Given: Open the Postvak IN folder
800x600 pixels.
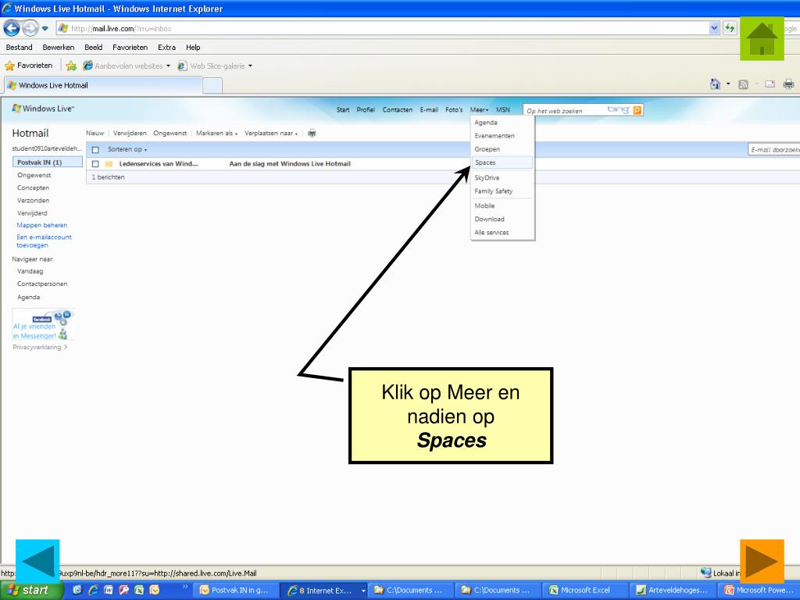Looking at the screenshot, I should [48, 162].
